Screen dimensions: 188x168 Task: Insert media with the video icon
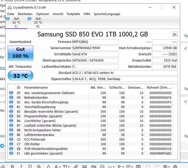(94, 166)
